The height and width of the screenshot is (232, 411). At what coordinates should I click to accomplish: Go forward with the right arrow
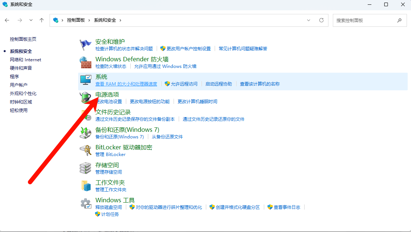coord(20,20)
